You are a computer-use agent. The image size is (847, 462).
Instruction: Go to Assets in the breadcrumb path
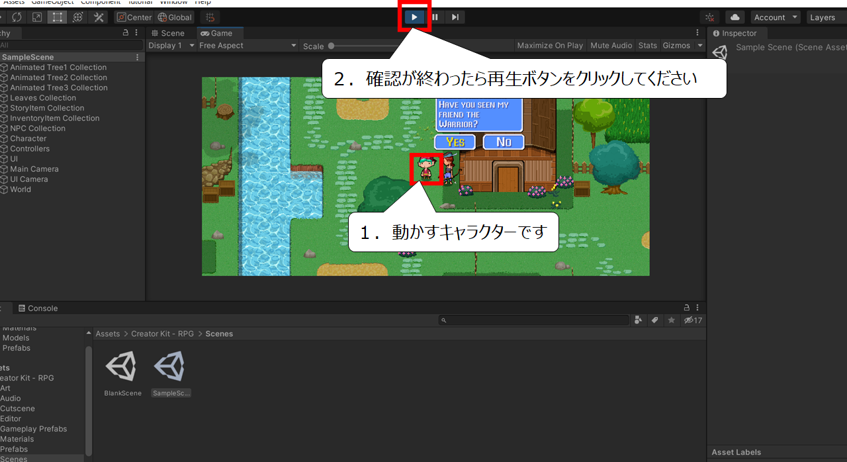(108, 334)
